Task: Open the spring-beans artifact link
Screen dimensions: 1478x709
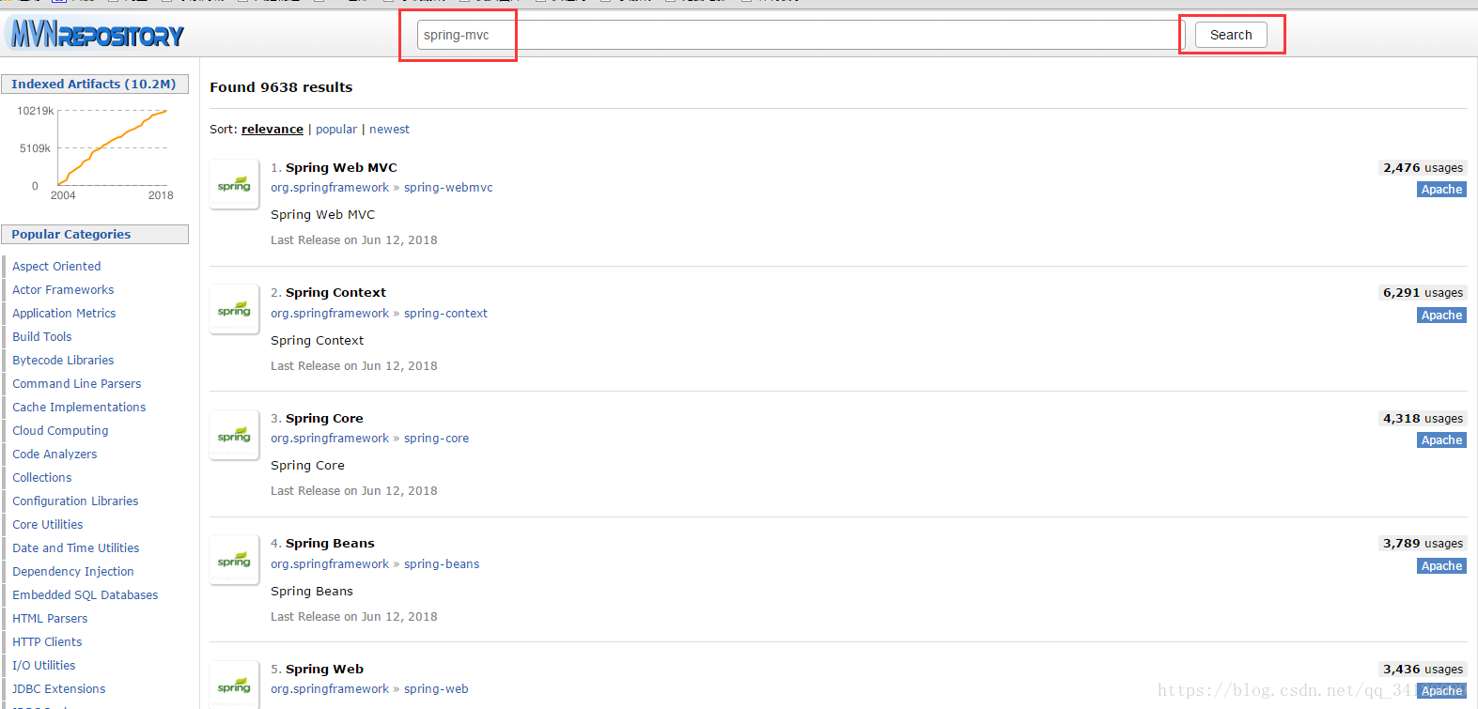Action: pyautogui.click(x=442, y=564)
